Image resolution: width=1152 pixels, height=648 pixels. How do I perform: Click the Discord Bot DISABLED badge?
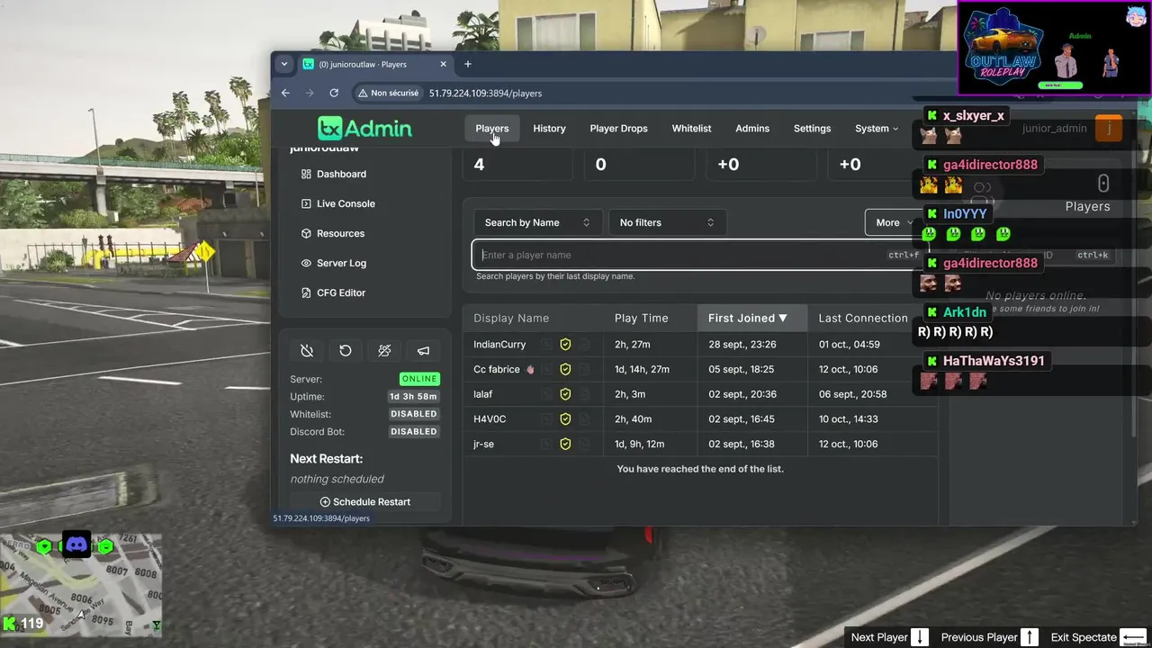tap(414, 431)
